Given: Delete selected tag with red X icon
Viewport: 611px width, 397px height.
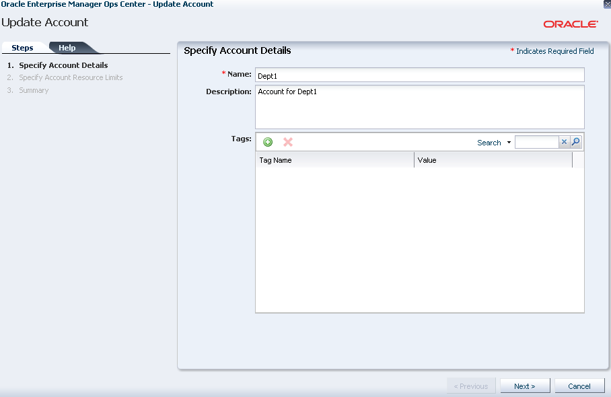Looking at the screenshot, I should point(288,142).
